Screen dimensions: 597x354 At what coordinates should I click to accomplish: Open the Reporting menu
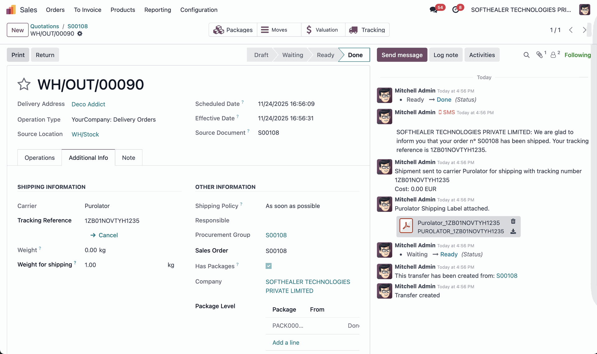tap(158, 10)
